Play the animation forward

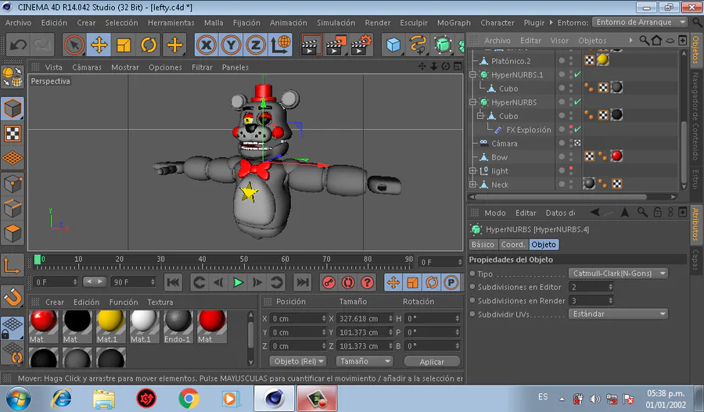pyautogui.click(x=238, y=282)
